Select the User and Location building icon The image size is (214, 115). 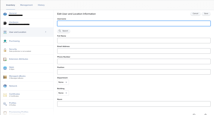(5, 32)
